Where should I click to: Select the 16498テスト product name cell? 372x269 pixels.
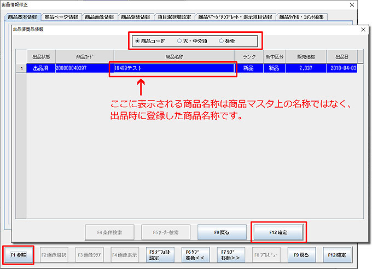(x=175, y=68)
